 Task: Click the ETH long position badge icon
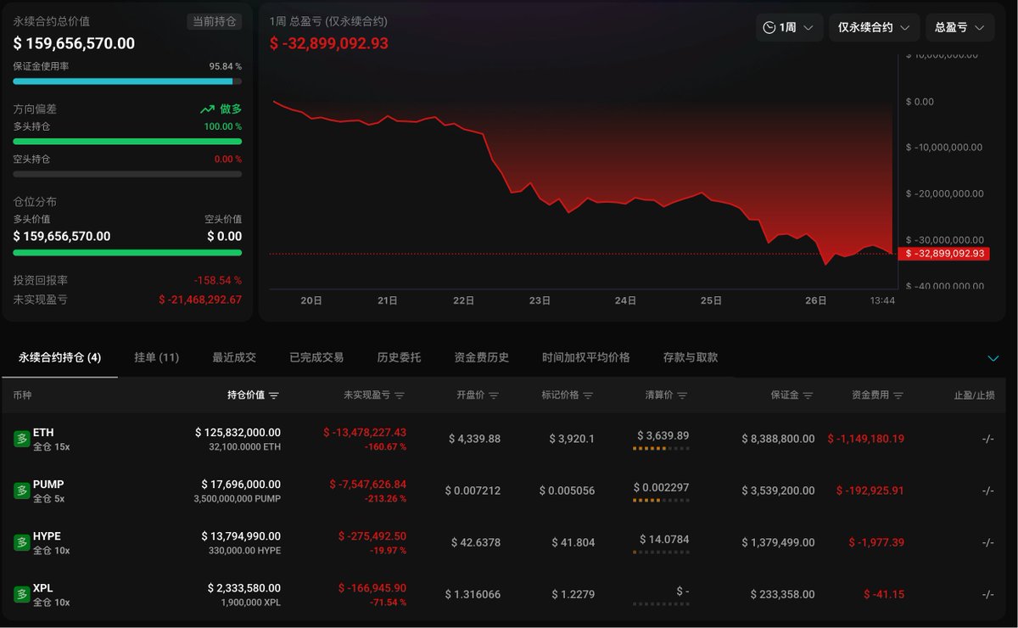pyautogui.click(x=21, y=439)
